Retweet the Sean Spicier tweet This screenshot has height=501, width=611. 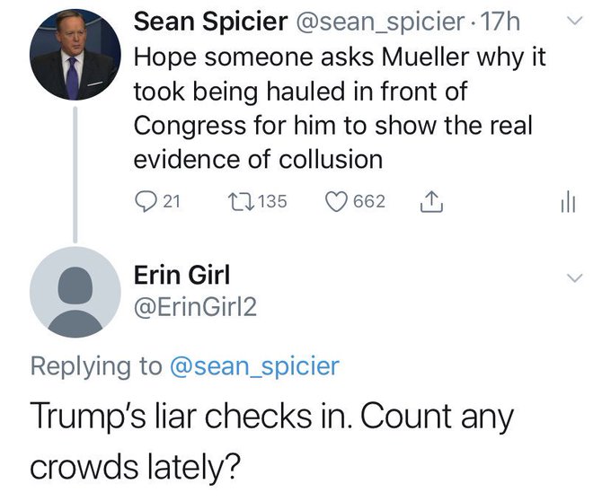point(241,201)
